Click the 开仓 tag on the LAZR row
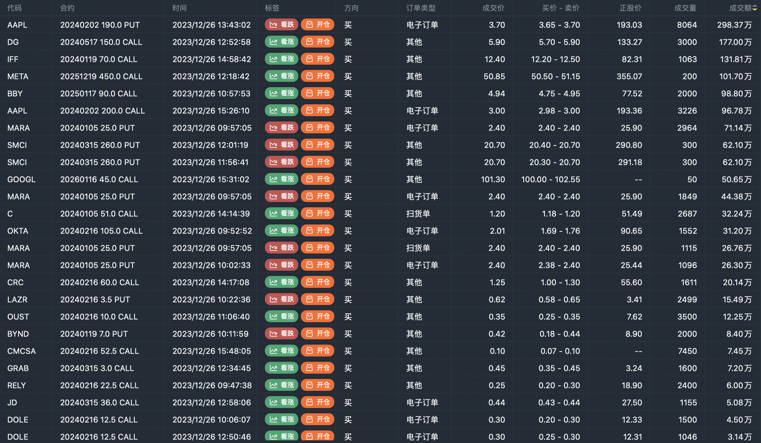 (x=317, y=299)
